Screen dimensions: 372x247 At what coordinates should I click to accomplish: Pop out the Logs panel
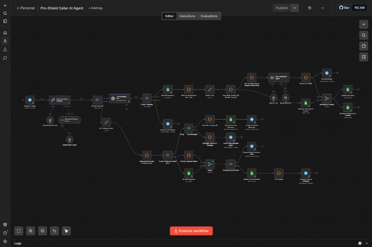click(360, 243)
